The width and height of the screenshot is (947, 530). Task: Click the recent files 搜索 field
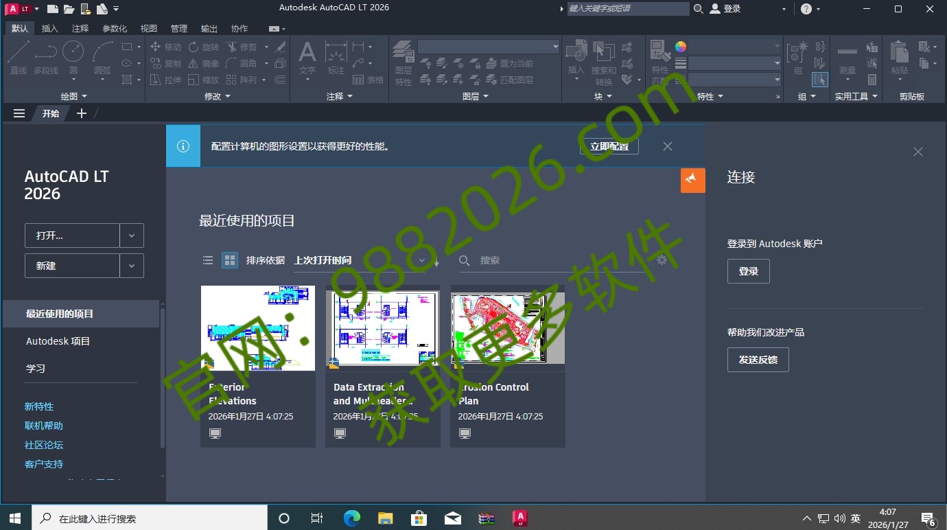pyautogui.click(x=554, y=260)
